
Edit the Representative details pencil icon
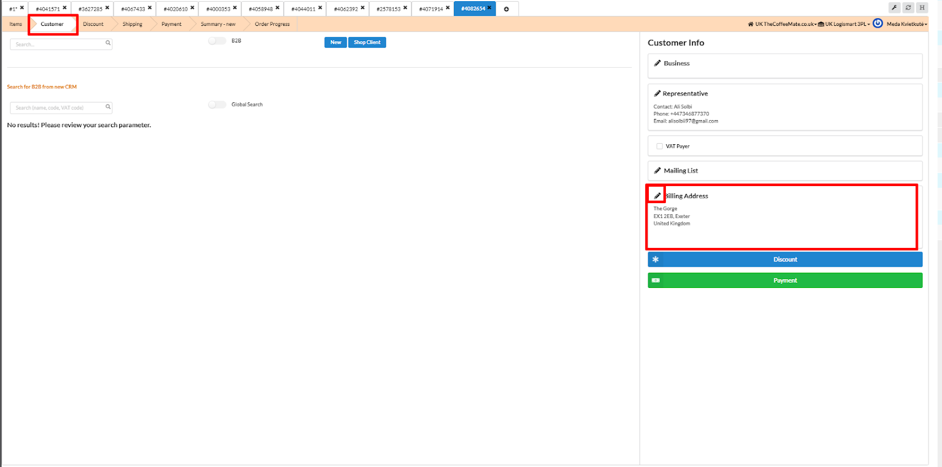click(x=657, y=94)
